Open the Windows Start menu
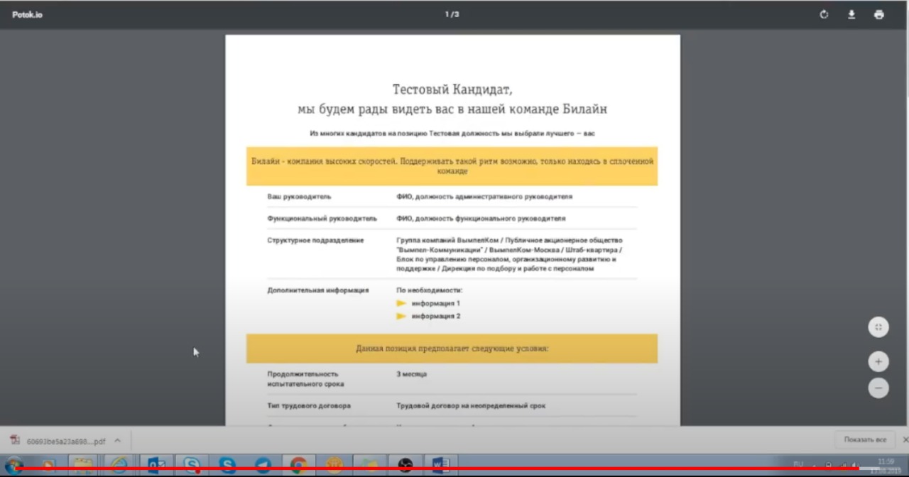 coord(14,465)
